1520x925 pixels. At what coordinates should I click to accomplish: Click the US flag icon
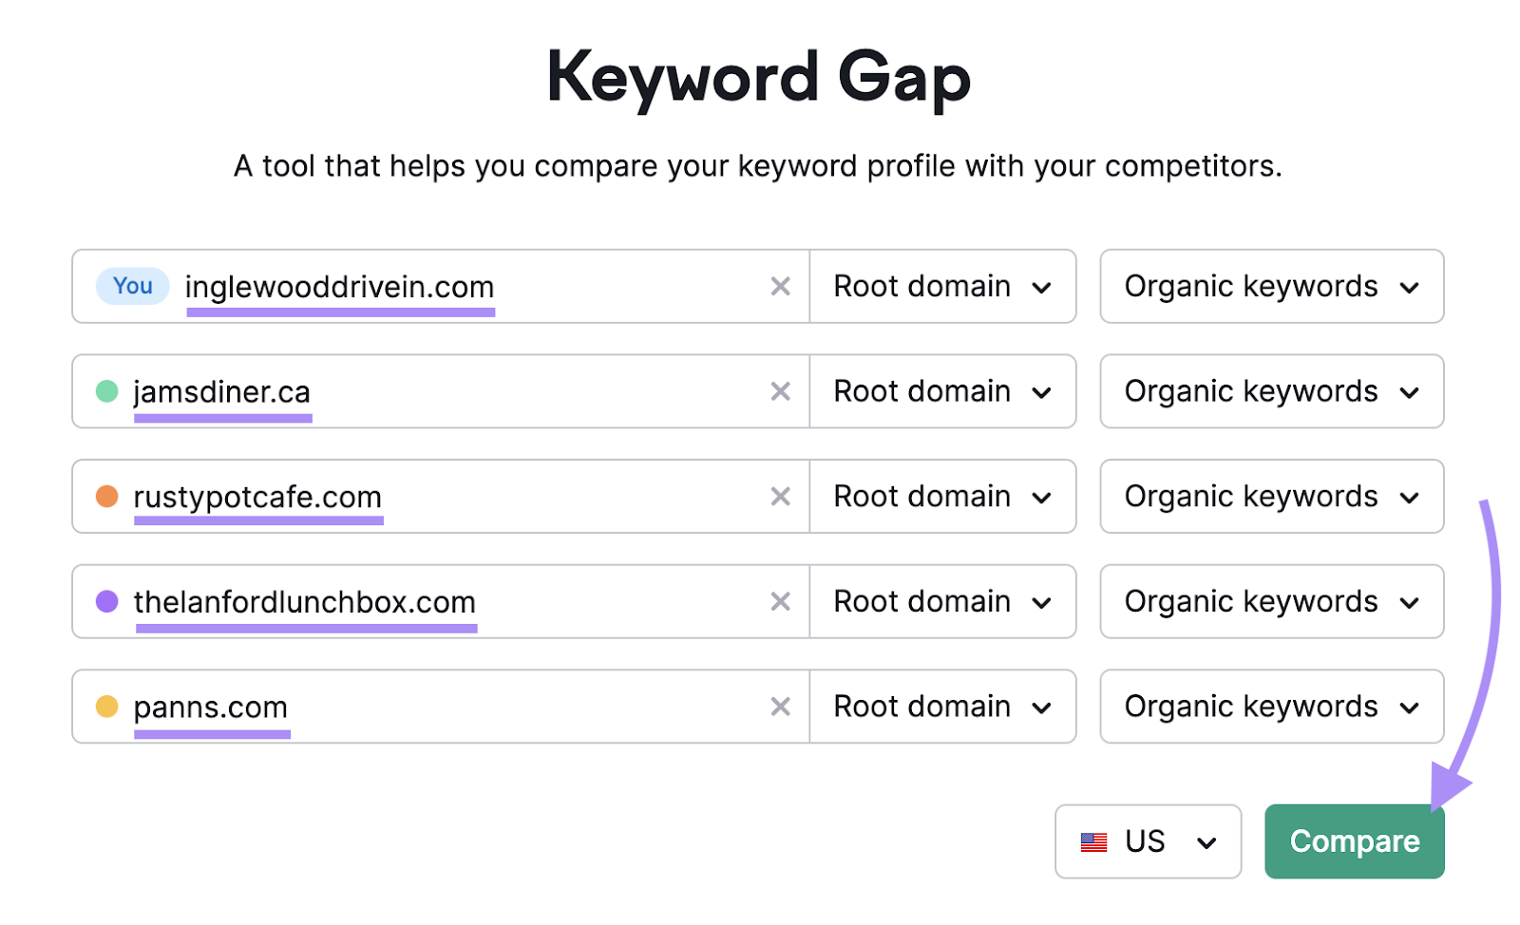[x=1094, y=841]
